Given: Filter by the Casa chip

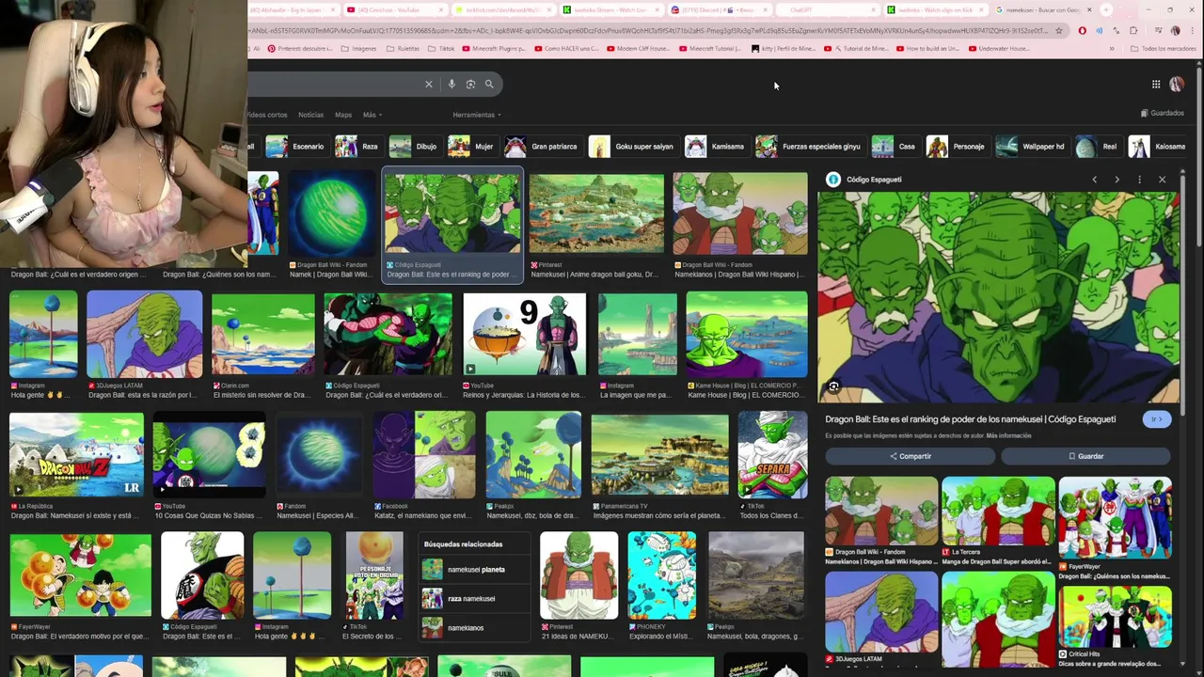Looking at the screenshot, I should click(x=895, y=147).
